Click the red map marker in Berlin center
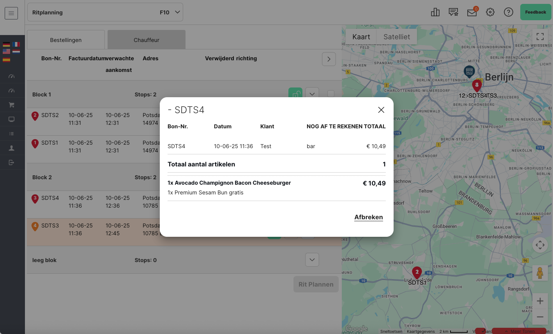This screenshot has height=334, width=553. pos(477,86)
